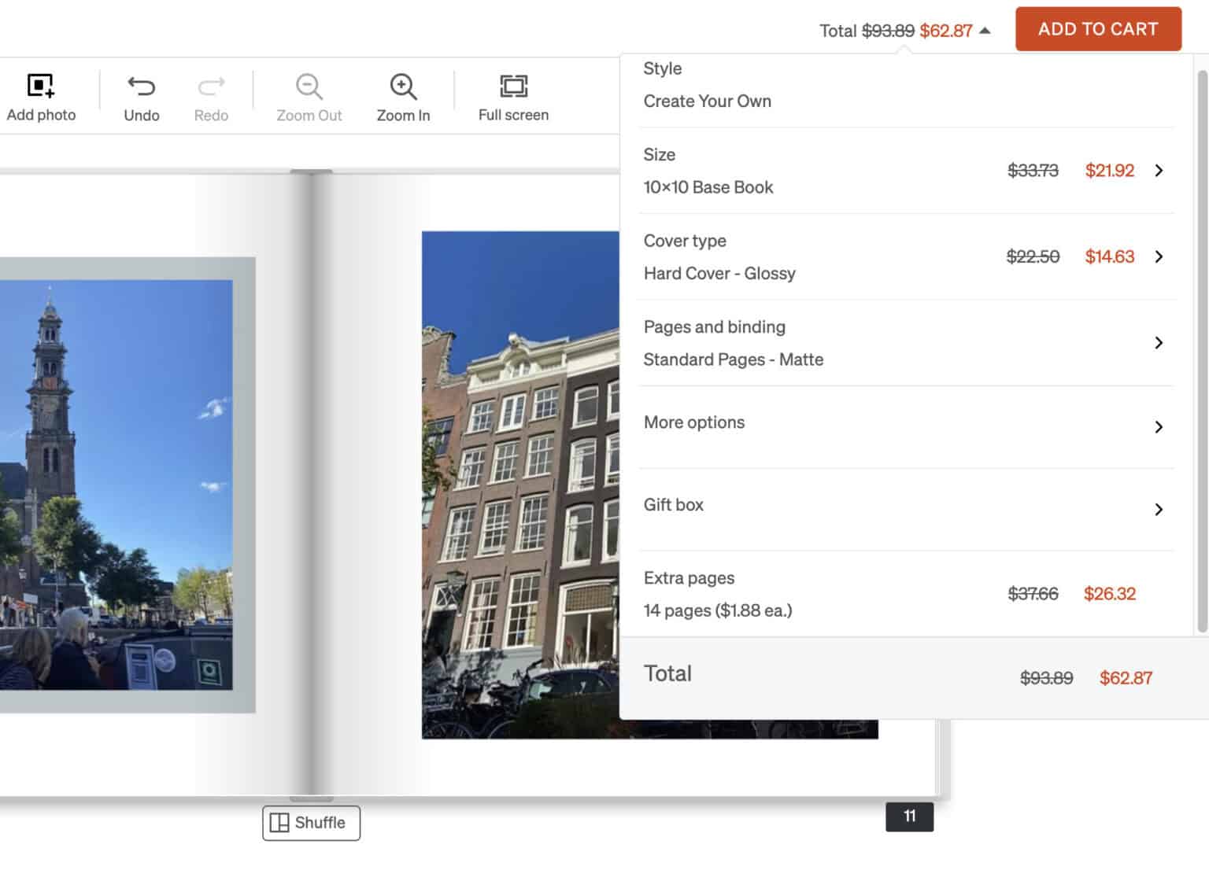
Task: Add the photo book to cart
Action: click(1098, 29)
